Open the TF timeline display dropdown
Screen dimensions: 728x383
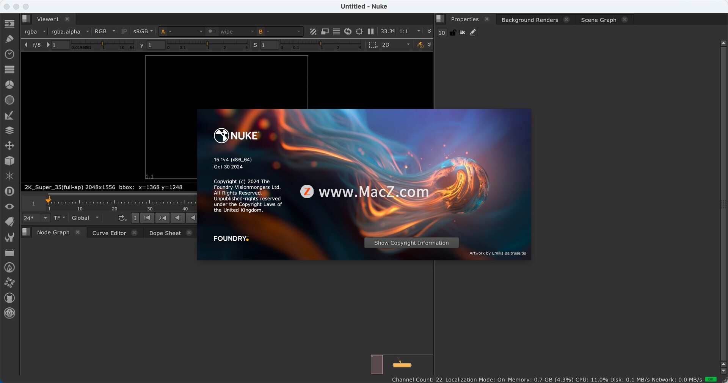59,218
